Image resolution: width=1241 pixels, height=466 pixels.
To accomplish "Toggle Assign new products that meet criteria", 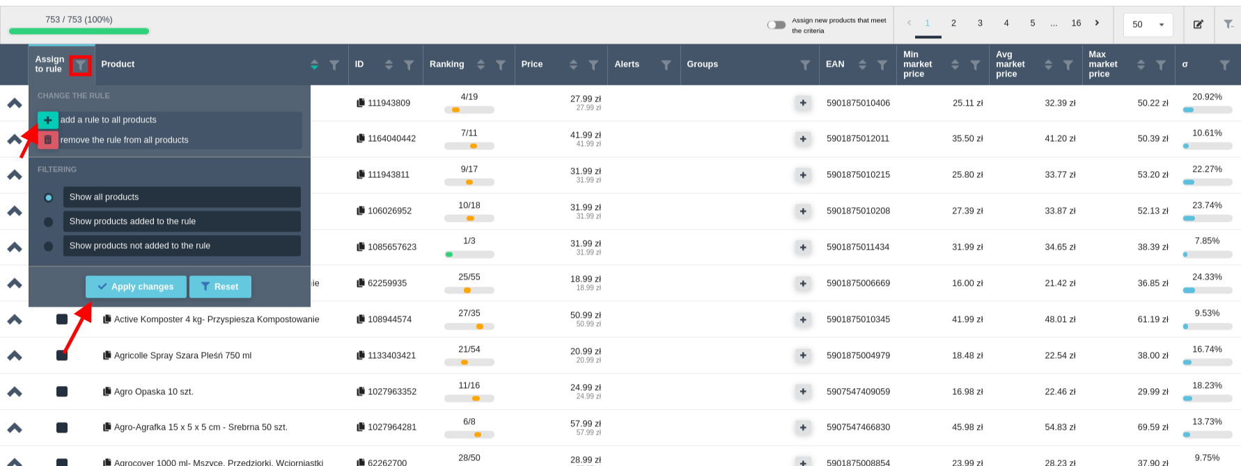I will [x=776, y=25].
